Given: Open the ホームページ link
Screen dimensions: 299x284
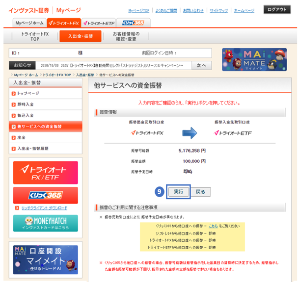Looking at the screenshot, I should point(244,11).
